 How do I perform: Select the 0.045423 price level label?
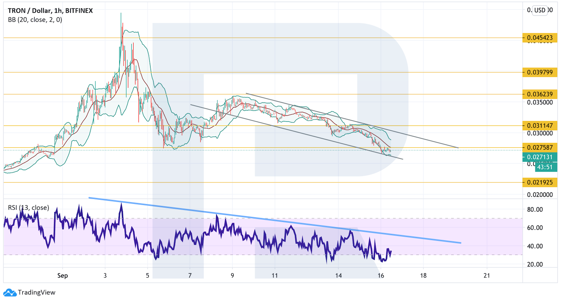click(539, 38)
